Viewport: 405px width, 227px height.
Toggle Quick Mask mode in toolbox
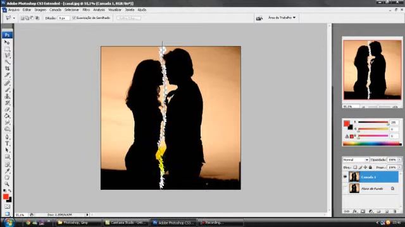[x=7, y=207]
